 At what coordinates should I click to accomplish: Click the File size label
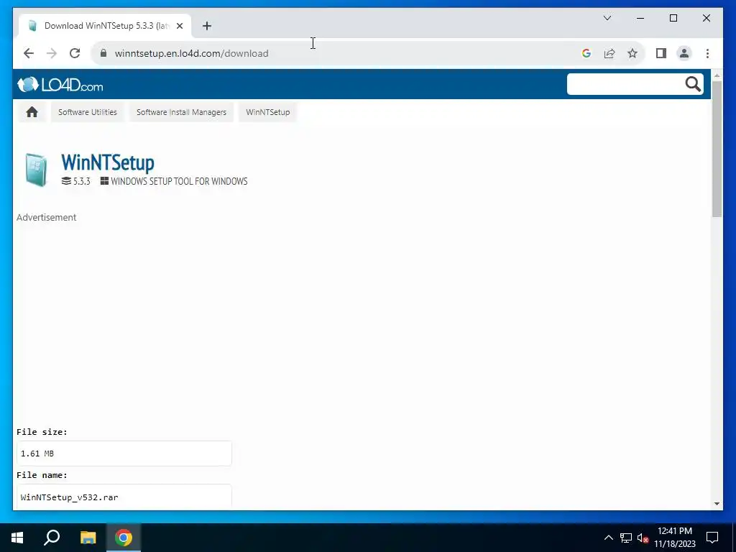click(x=42, y=432)
